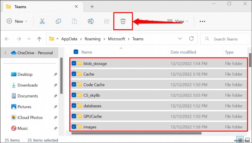Click the GPUCache folder icon
The width and height of the screenshot is (252, 143).
click(79, 116)
